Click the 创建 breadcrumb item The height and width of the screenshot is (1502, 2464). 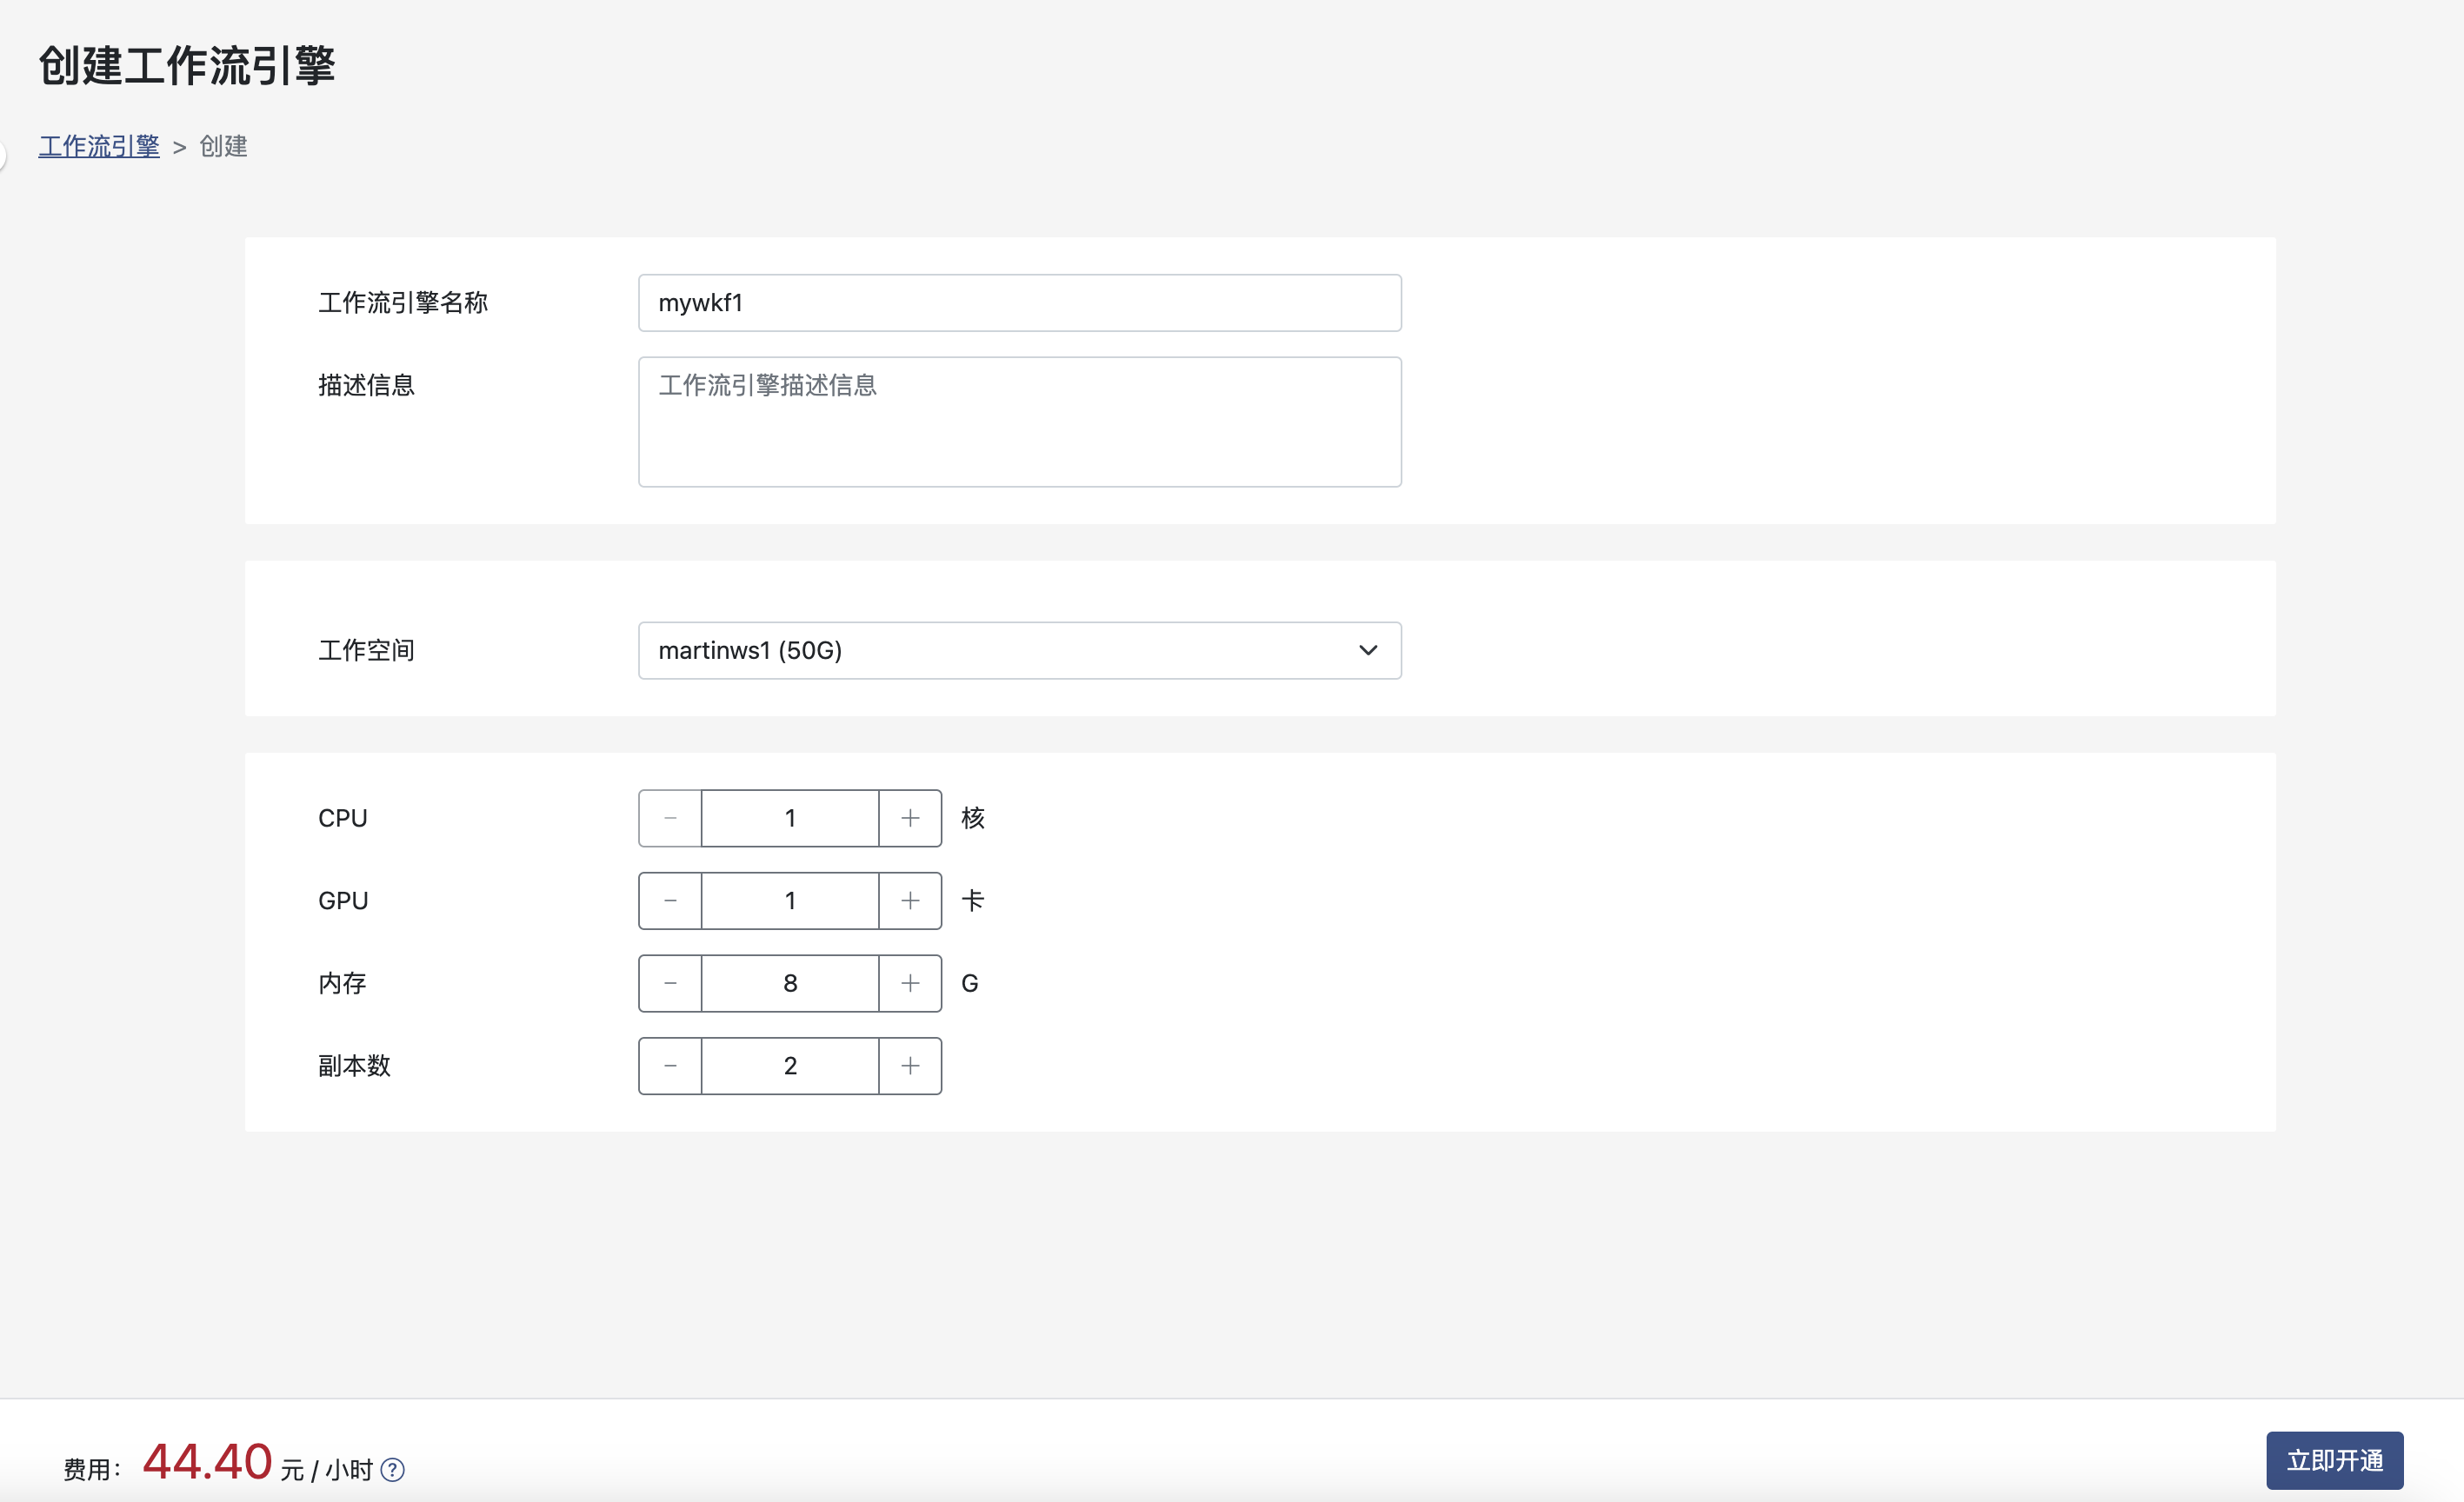223,146
